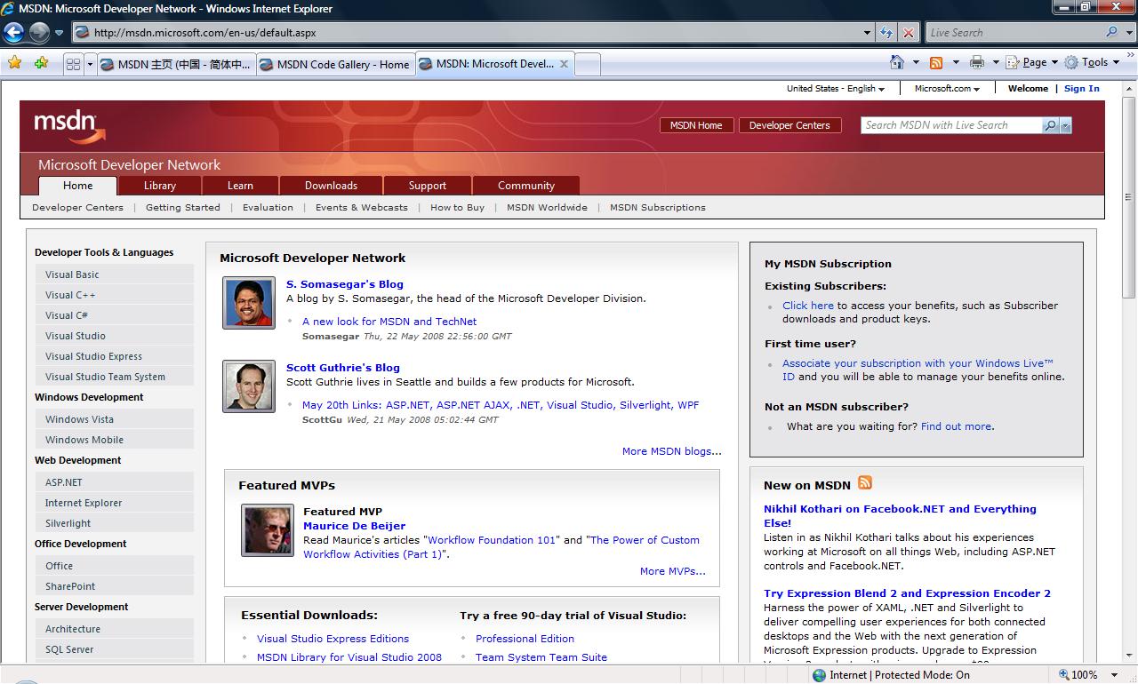The image size is (1138, 684).
Task: Select the Support navigation tab
Action: click(x=428, y=186)
